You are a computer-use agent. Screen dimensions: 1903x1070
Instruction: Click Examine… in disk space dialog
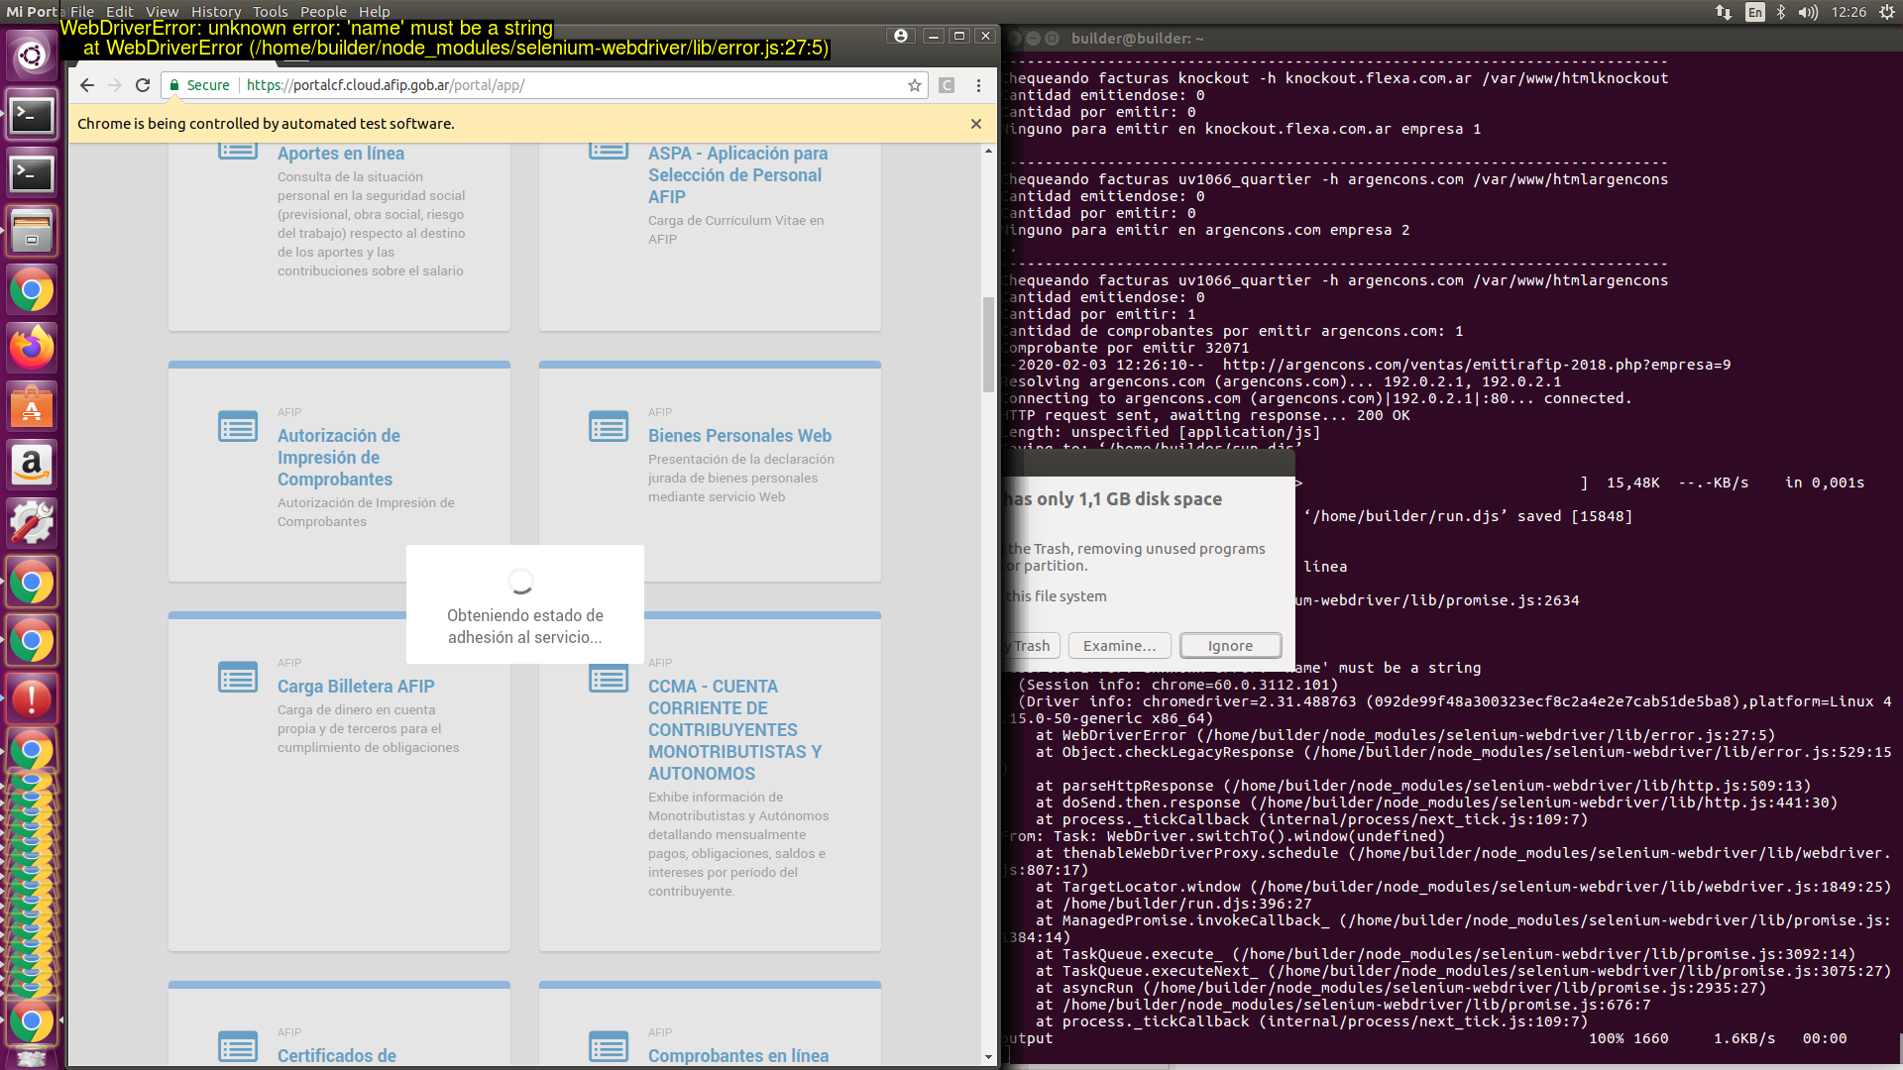[x=1119, y=646]
